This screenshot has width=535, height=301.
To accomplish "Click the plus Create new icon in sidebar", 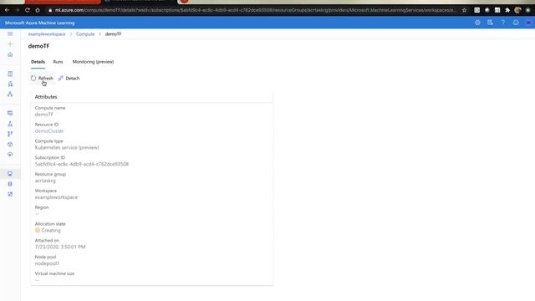I will point(10,44).
